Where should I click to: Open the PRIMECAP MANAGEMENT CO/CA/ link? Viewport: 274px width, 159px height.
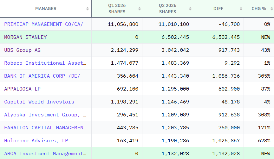pyautogui.click(x=43, y=24)
